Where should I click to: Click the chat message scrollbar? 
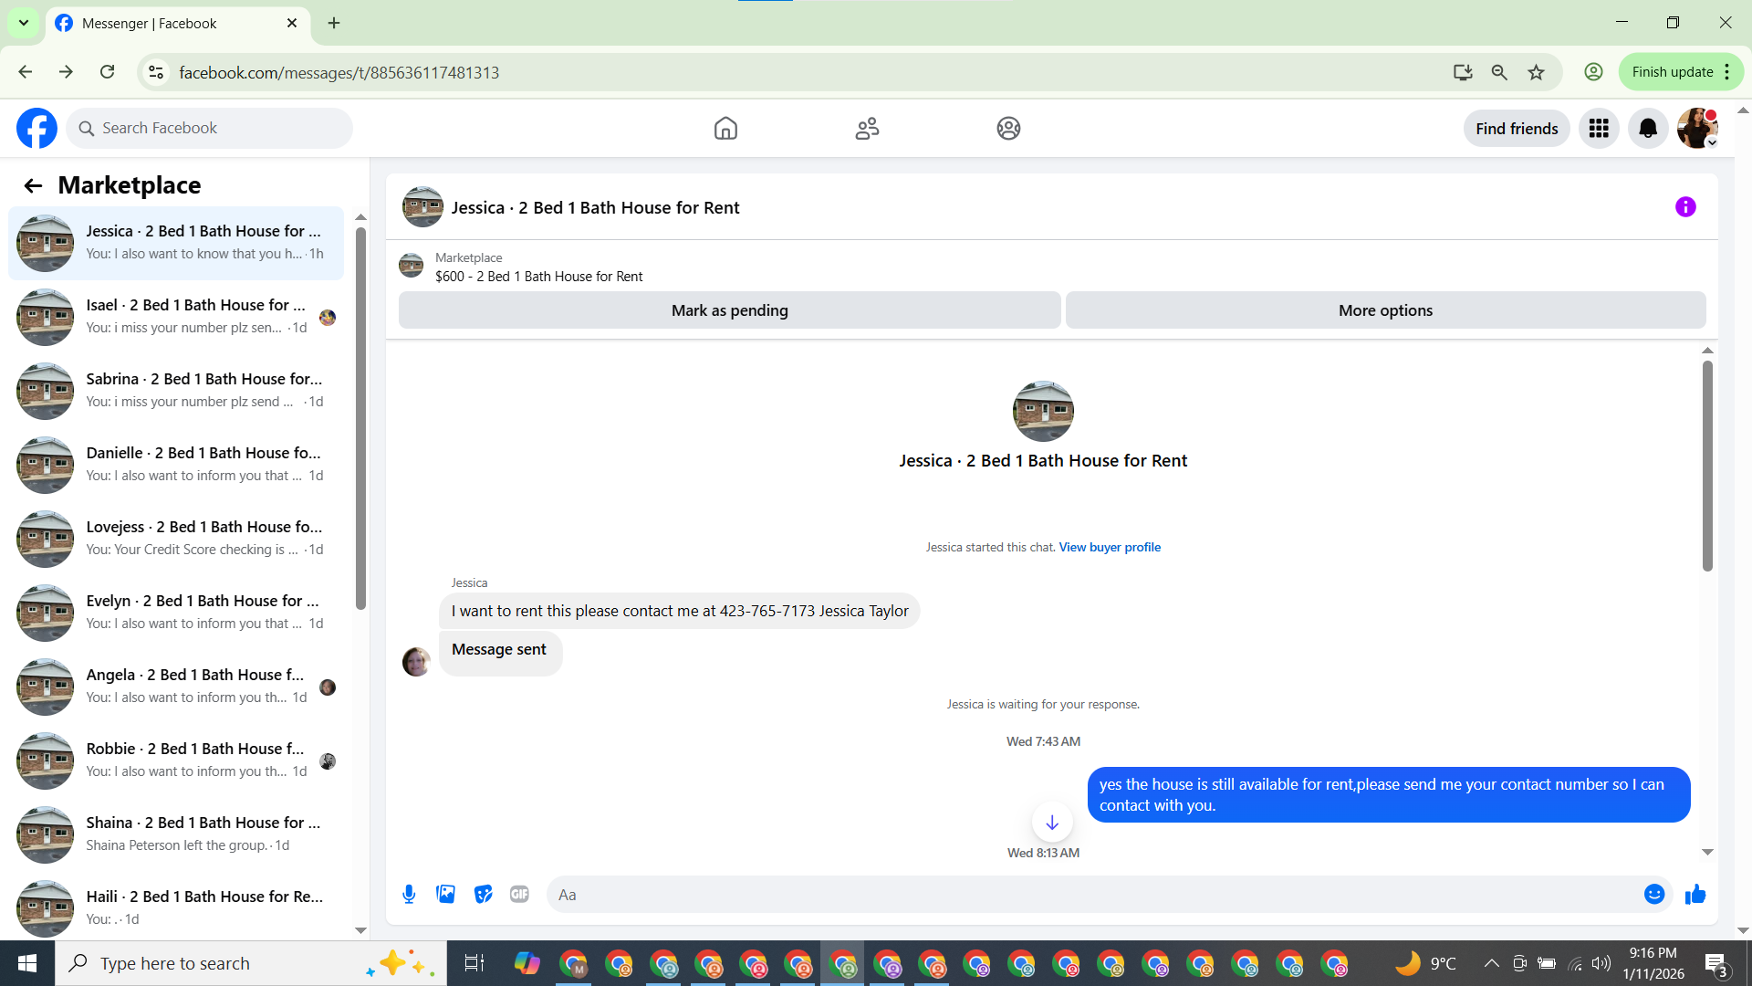[1707, 466]
